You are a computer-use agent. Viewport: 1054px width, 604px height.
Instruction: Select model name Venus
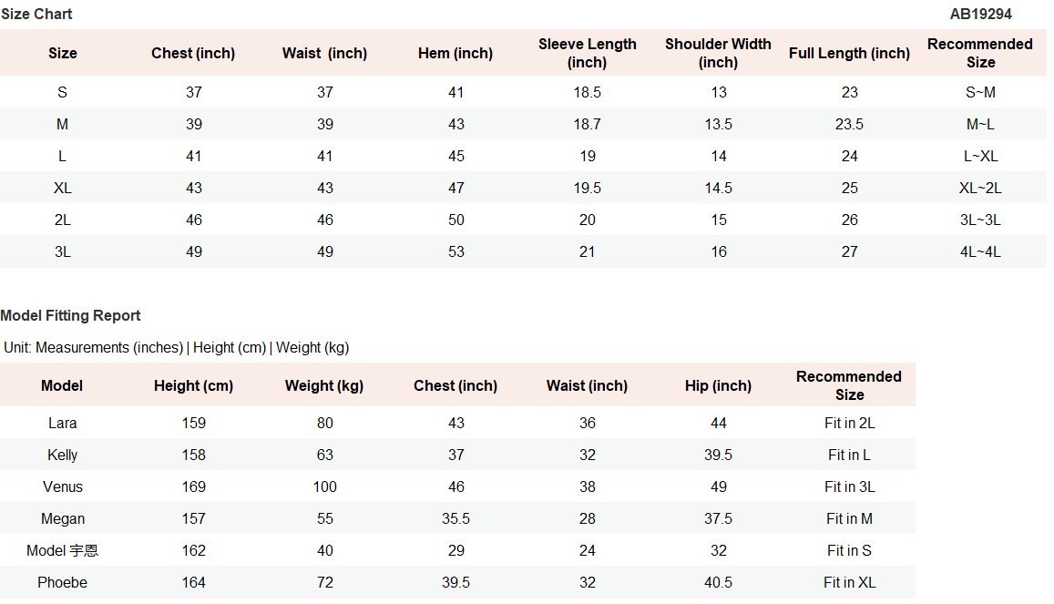coord(62,486)
